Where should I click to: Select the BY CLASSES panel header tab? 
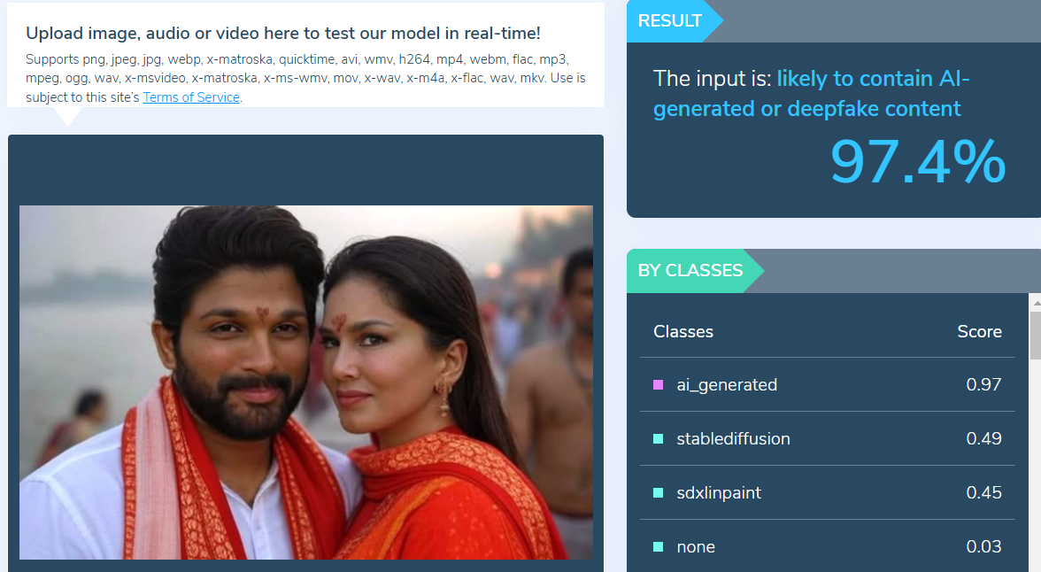coord(694,270)
